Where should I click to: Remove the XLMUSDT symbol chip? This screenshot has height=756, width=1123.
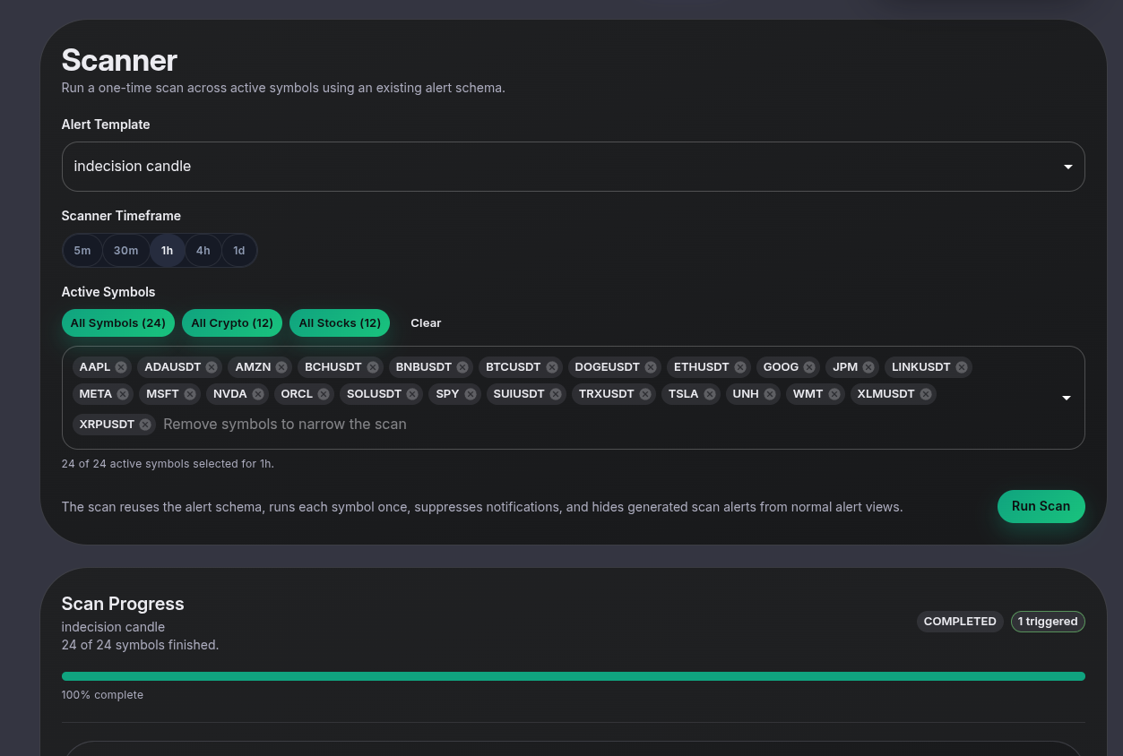coord(926,394)
